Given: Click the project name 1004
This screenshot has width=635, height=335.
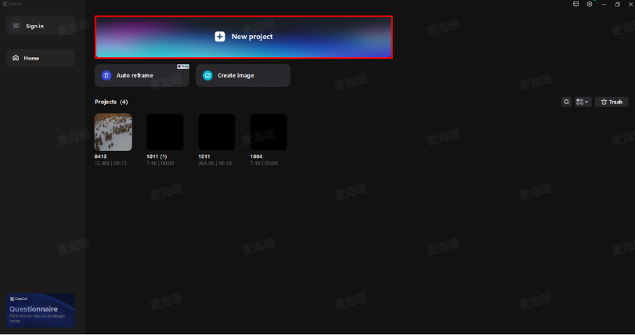Looking at the screenshot, I should coord(256,157).
